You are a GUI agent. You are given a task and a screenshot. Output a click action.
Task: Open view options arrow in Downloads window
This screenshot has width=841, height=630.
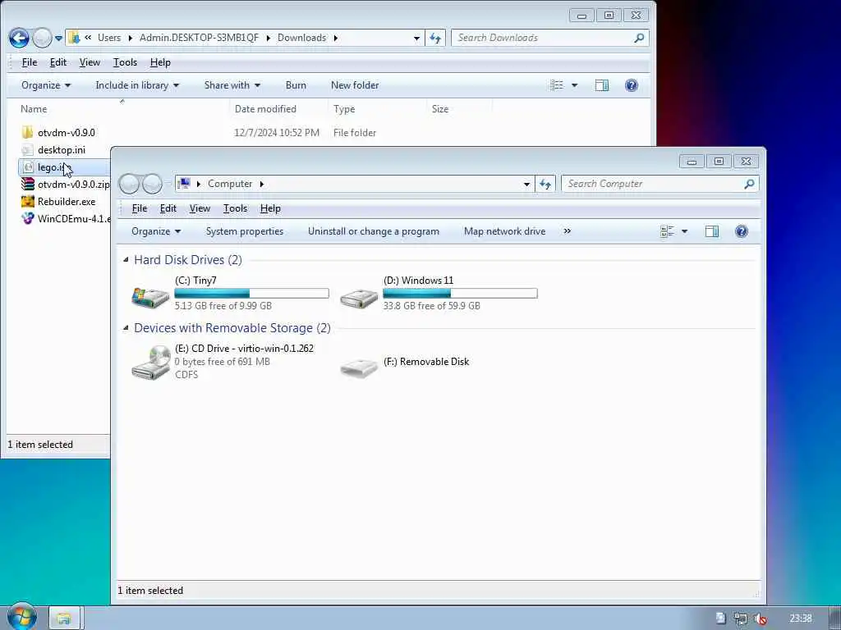pos(574,85)
